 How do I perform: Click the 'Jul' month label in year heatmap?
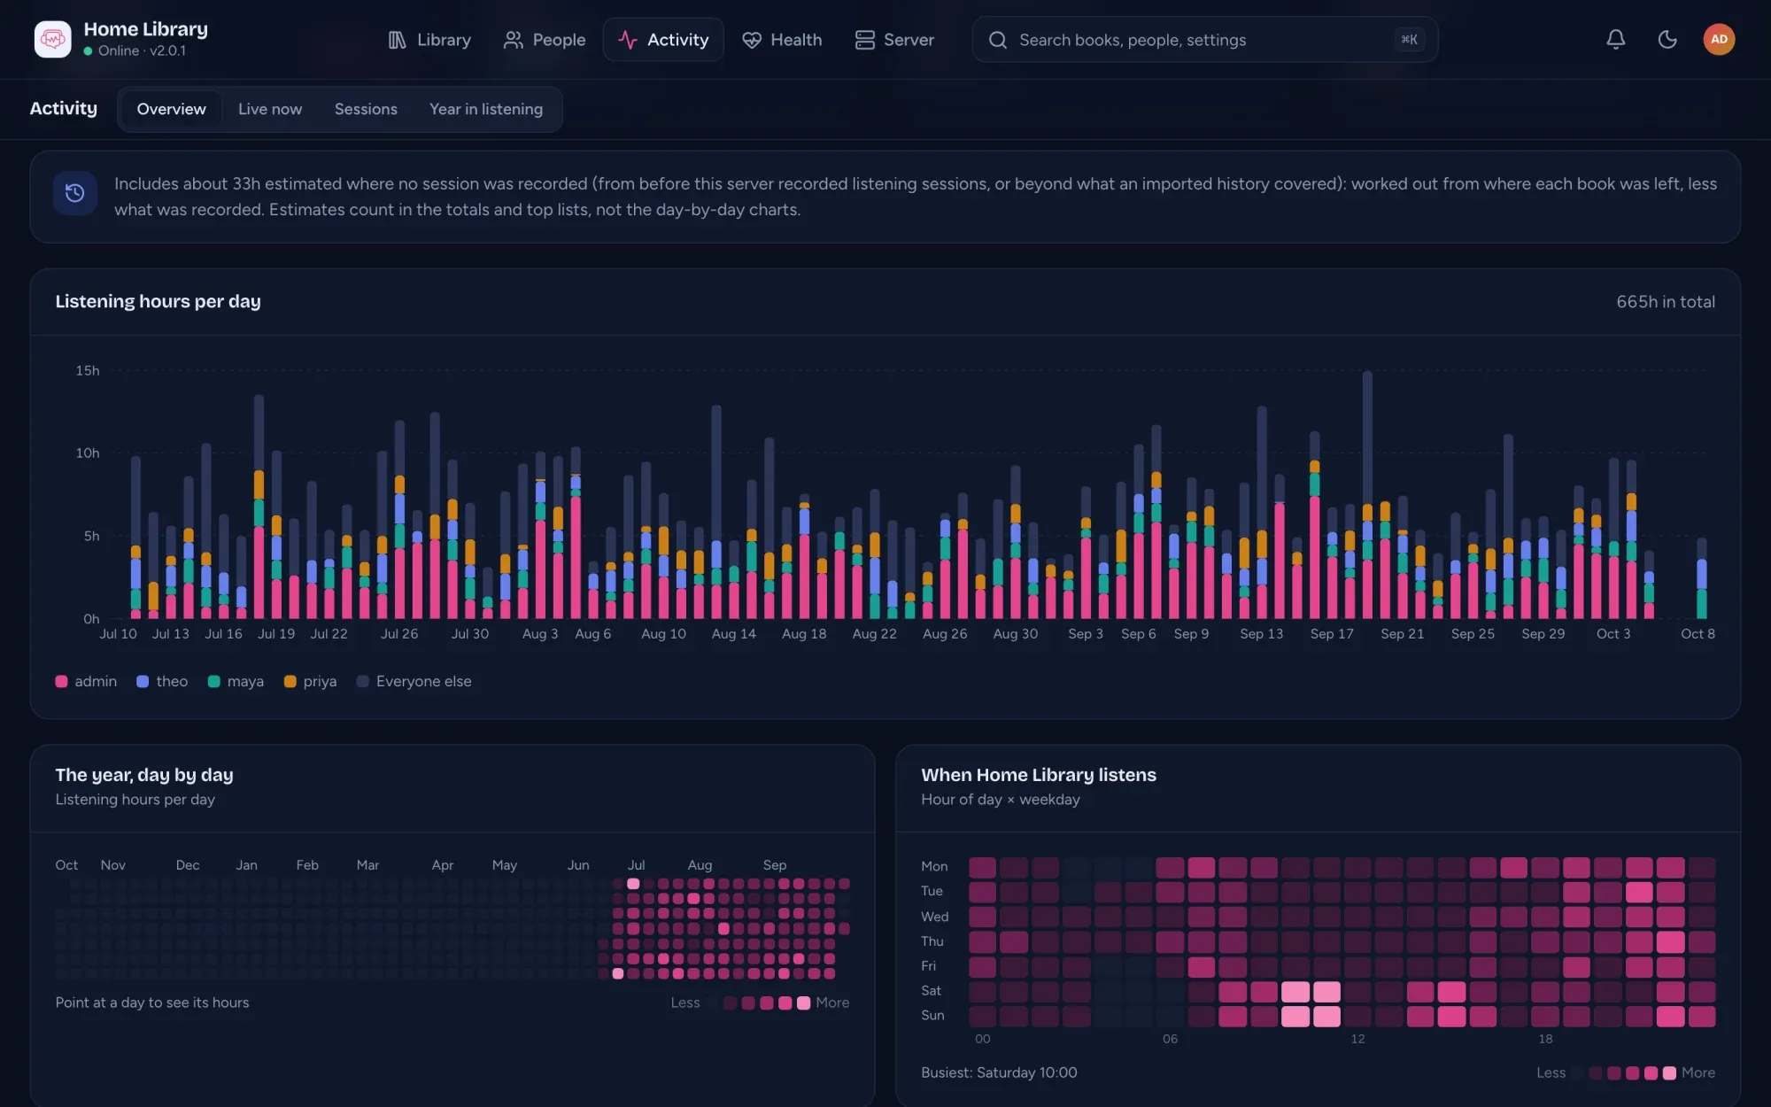636,865
